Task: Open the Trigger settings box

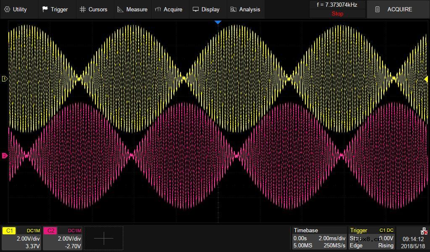Action: (372, 238)
